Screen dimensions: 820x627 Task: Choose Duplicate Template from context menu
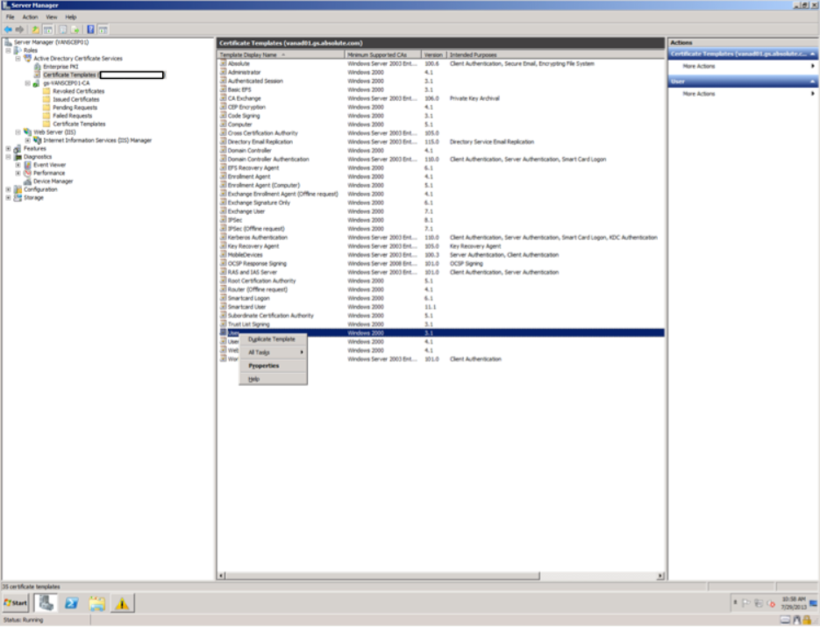tap(271, 338)
